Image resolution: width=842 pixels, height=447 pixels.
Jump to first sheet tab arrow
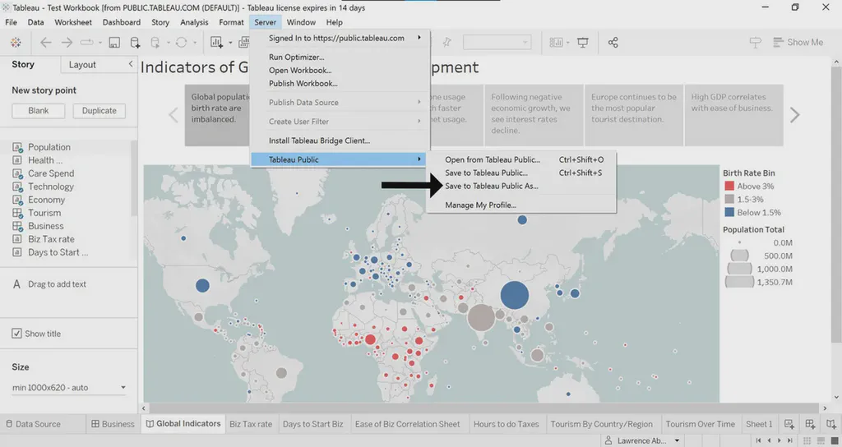[758, 440]
